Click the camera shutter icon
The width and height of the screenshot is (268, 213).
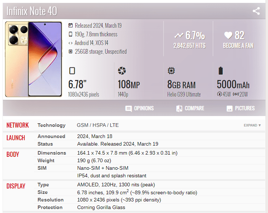pyautogui.click(x=122, y=71)
